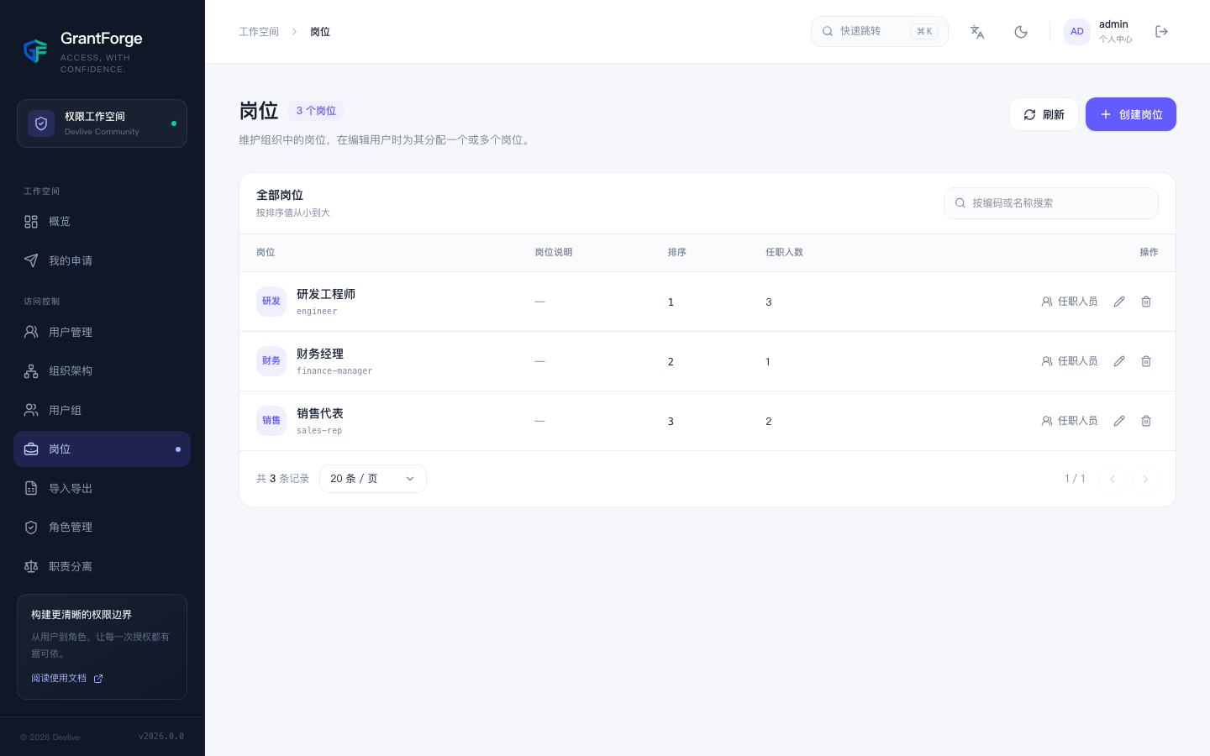Go to 我的申请 in the sidebar
The height and width of the screenshot is (756, 1210).
[102, 260]
